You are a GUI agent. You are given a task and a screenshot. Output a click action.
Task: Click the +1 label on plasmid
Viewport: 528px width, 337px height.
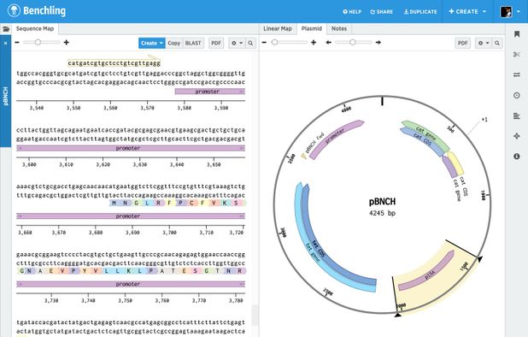(484, 120)
